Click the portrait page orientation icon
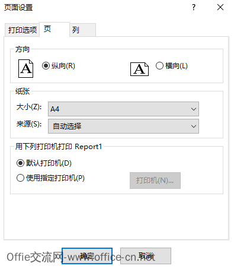The image size is (234, 269). [25, 68]
